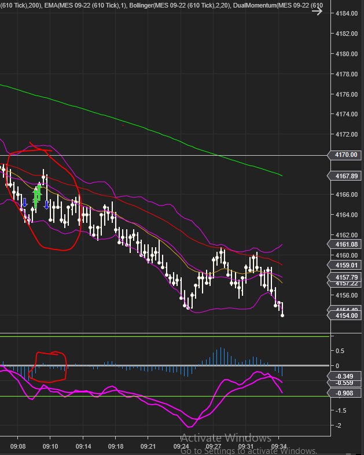Click the 4160.00 price axis label
This screenshot has height=455, width=364.
pyautogui.click(x=346, y=256)
